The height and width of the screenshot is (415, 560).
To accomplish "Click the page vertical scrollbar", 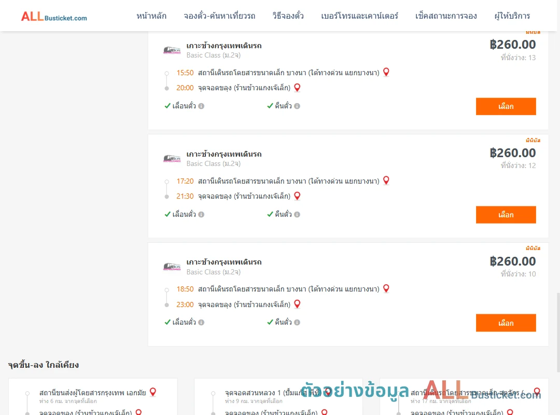I will [x=558, y=333].
